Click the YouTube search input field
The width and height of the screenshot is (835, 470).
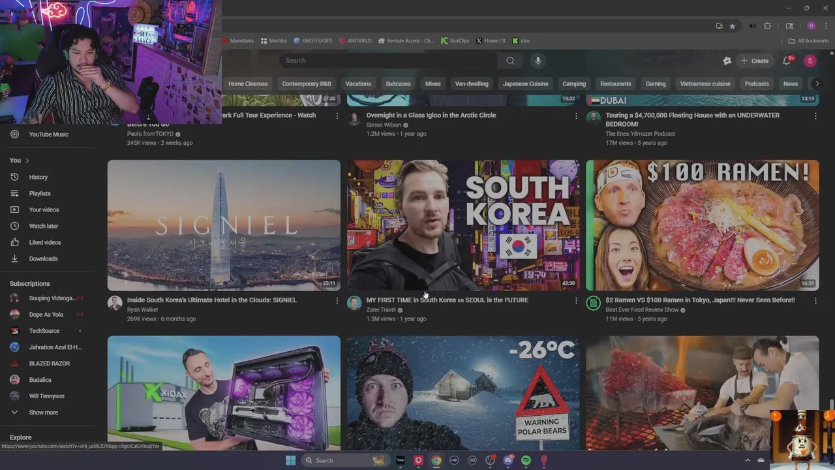click(x=388, y=61)
